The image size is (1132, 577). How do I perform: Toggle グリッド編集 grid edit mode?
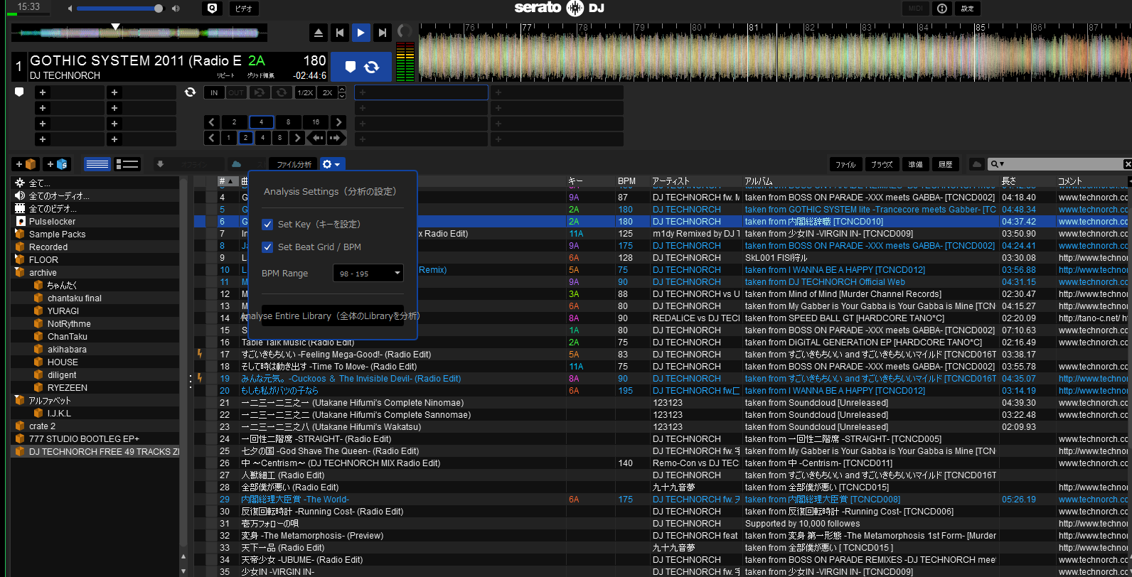pyautogui.click(x=260, y=75)
